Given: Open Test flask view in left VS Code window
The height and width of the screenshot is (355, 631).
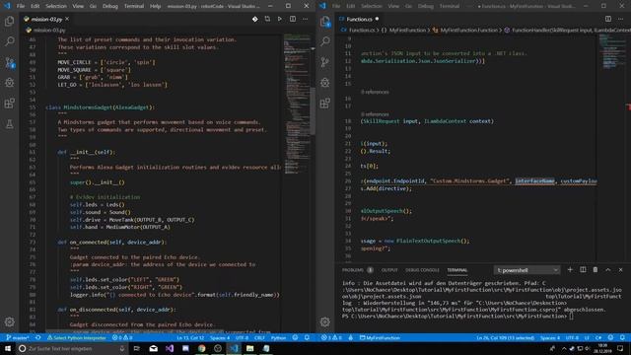Looking at the screenshot, I should [9, 124].
